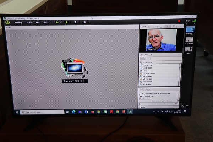Click the webcam icon in toolbar
This screenshot has height=142, width=213.
(75, 22)
